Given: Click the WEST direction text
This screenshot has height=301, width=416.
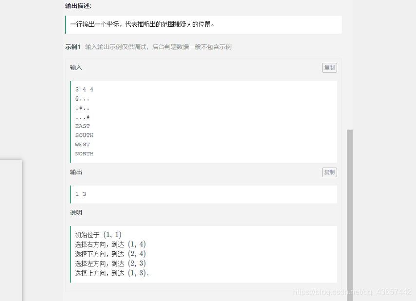Looking at the screenshot, I should [82, 144].
